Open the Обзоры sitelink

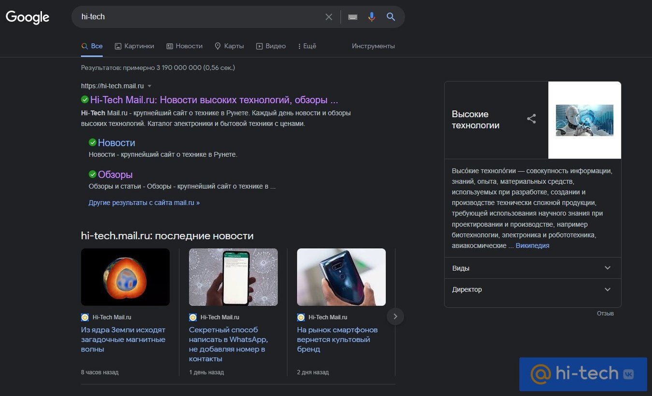click(115, 174)
